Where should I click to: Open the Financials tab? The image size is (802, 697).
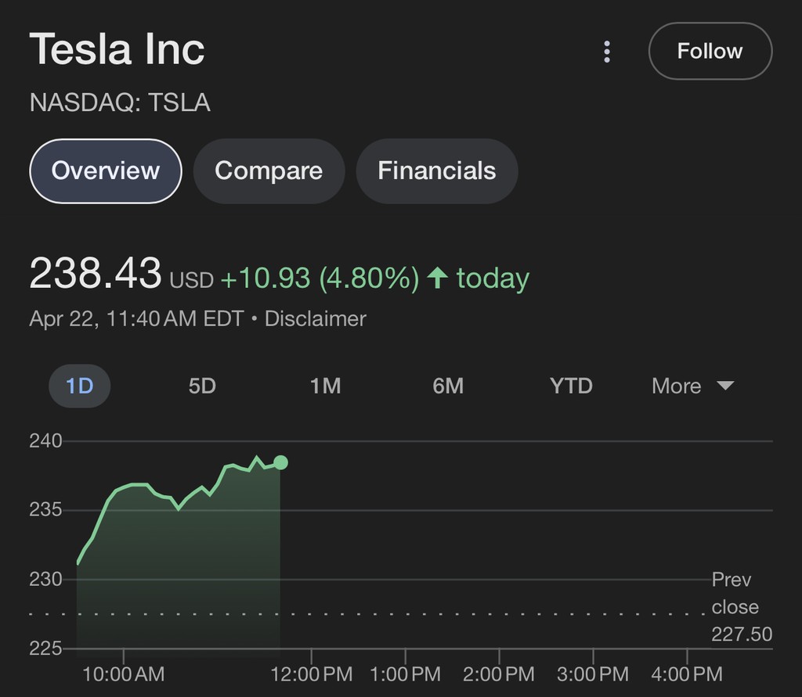tap(436, 171)
